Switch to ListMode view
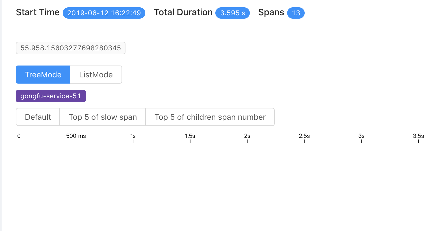 (x=96, y=75)
